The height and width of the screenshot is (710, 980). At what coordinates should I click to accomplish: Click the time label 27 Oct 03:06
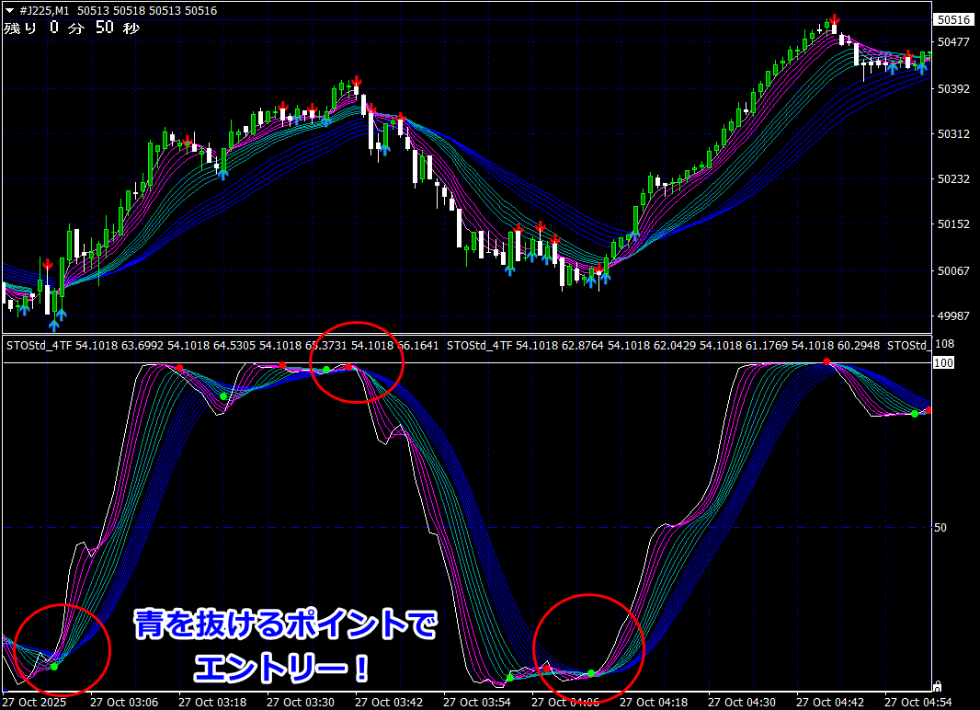point(124,702)
